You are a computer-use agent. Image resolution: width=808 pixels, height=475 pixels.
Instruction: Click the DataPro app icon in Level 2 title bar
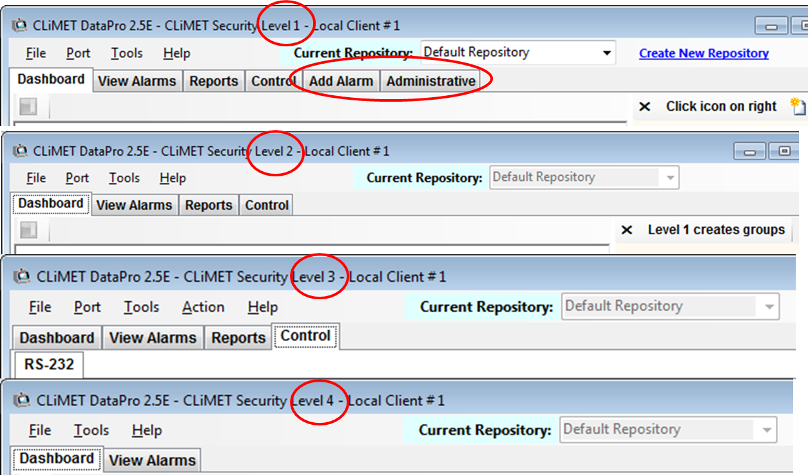[21, 151]
